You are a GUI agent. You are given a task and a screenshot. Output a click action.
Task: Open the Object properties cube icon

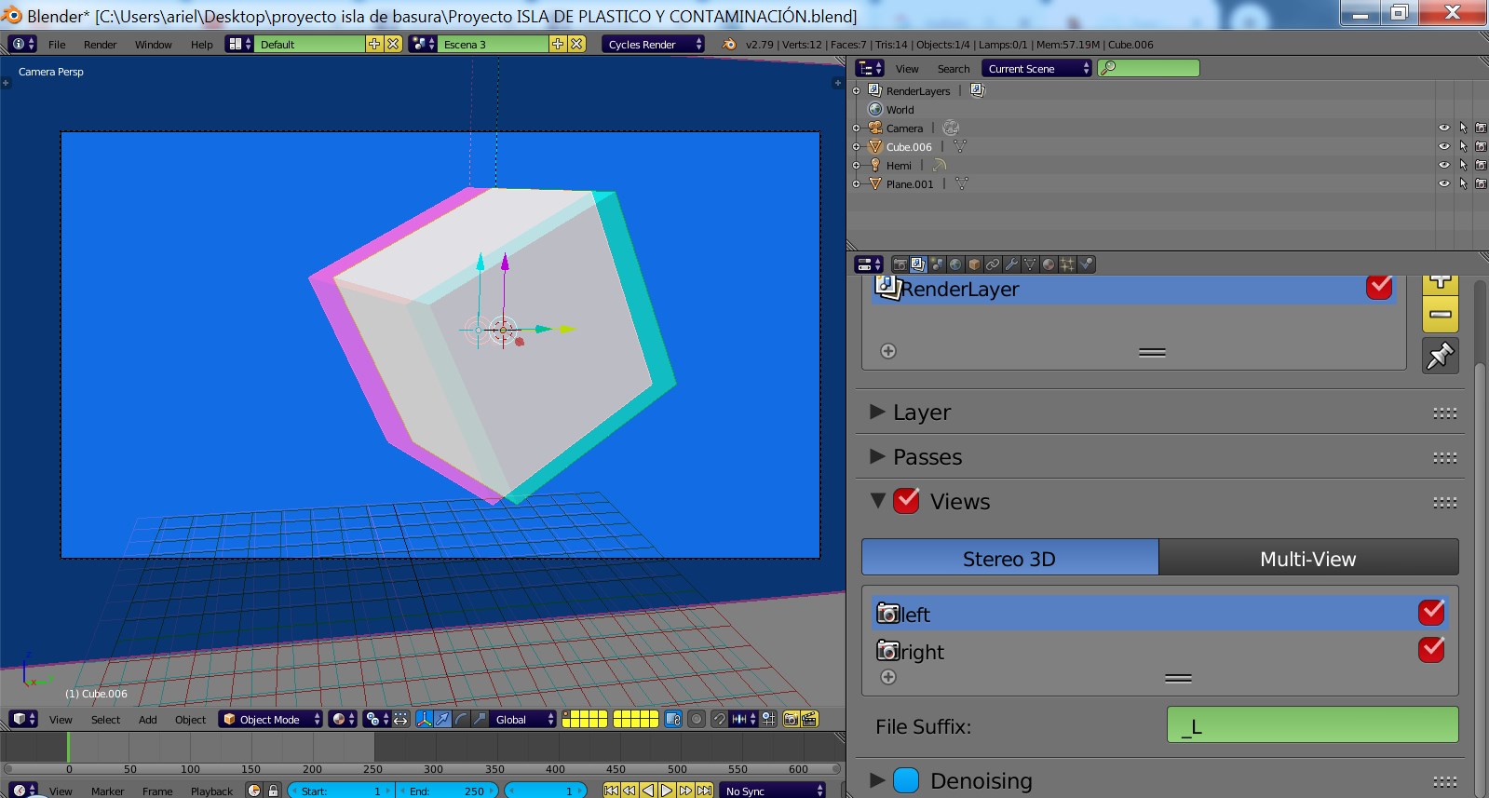tap(974, 264)
